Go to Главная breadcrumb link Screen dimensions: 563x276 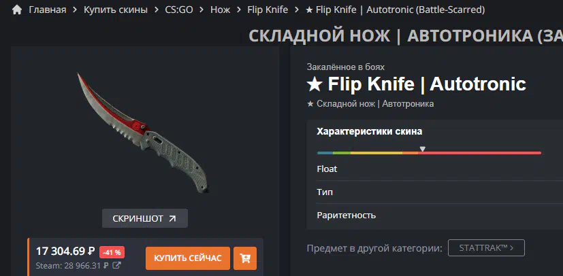48,10
